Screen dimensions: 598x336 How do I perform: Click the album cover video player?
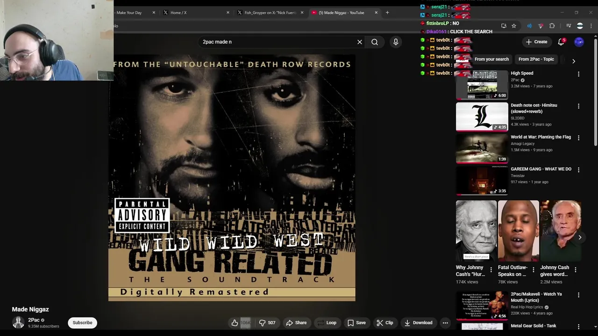pos(232,177)
